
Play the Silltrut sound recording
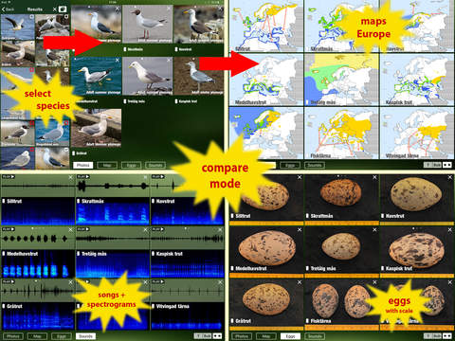coord(9,177)
